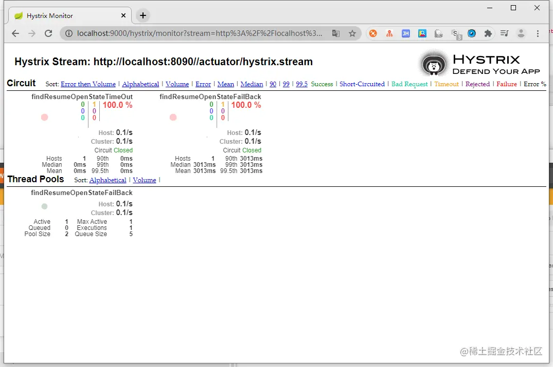553x367 pixels.
Task: Click findResumeOpenStateFailBack circuit title
Action: coord(210,96)
